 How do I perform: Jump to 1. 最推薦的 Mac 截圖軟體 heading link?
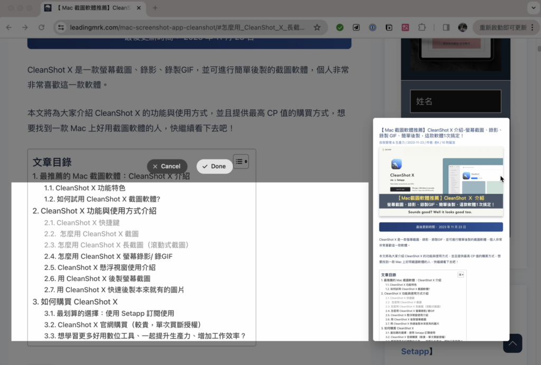pyautogui.click(x=111, y=176)
